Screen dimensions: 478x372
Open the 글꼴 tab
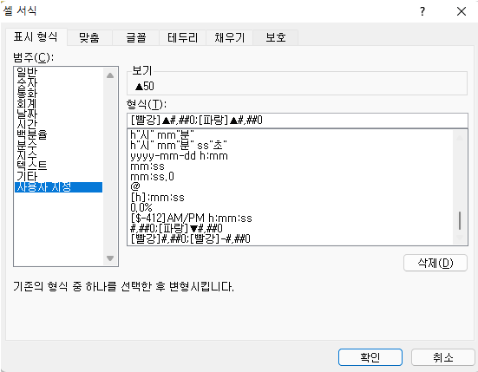pyautogui.click(x=136, y=38)
